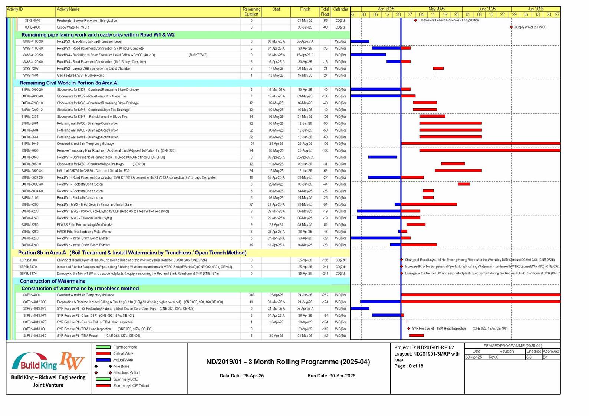Viewport: 589px width, 416px height.
Task: Click the SYR Rescue Pit TBM Head Inspection milestone diamond
Action: pyautogui.click(x=409, y=329)
